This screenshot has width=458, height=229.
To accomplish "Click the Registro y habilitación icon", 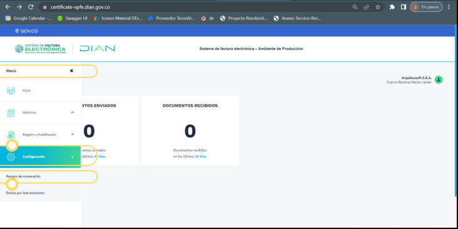I will pyautogui.click(x=11, y=135).
